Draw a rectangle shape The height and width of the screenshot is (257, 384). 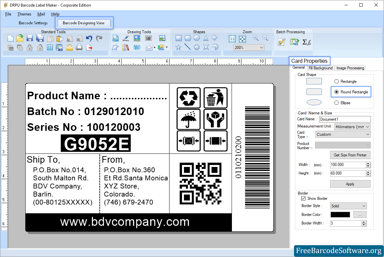tap(178, 38)
